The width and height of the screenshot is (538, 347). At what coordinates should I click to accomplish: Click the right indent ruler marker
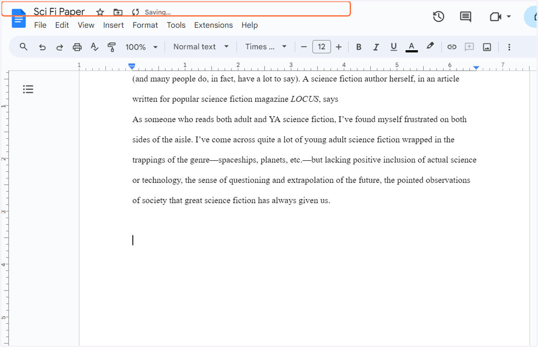476,68
